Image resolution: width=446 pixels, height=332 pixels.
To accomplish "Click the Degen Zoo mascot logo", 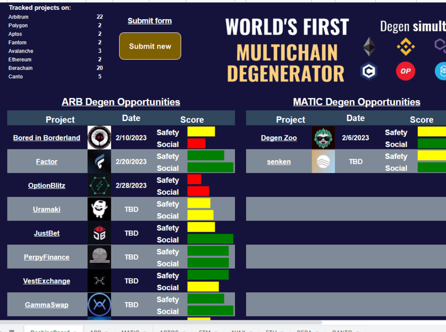I will coord(323,137).
